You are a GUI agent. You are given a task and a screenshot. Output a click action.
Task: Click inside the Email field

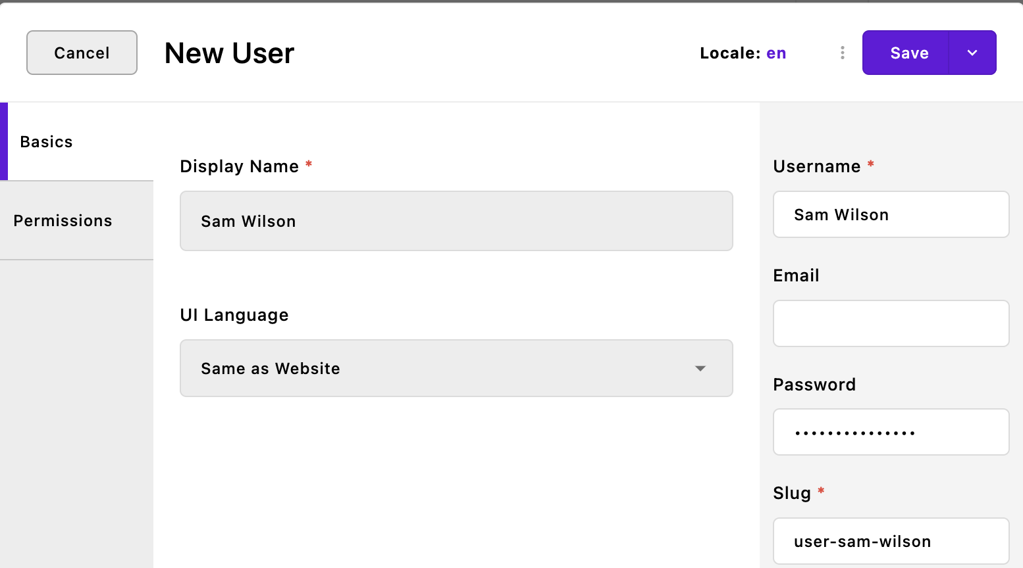tap(891, 323)
